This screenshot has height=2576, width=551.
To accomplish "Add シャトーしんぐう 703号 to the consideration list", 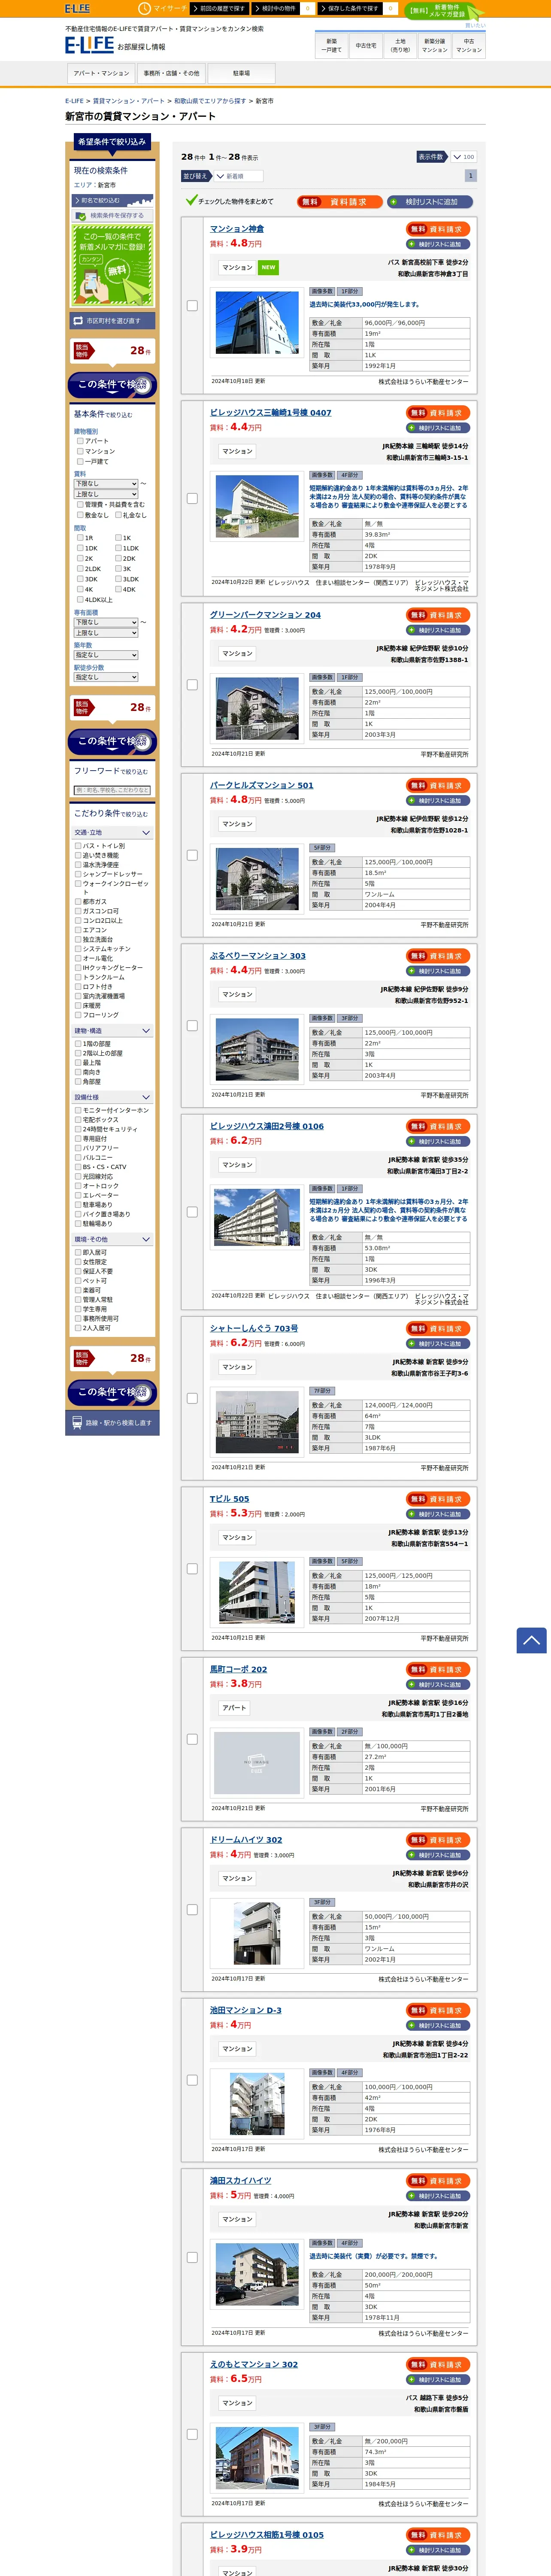I will [439, 1343].
